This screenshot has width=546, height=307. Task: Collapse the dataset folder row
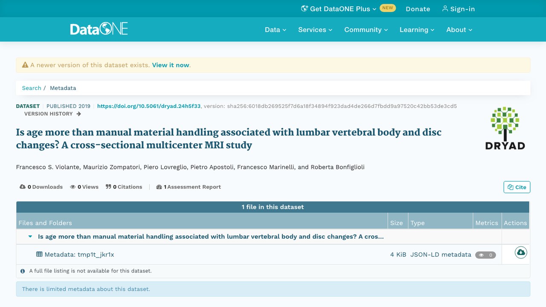click(30, 237)
